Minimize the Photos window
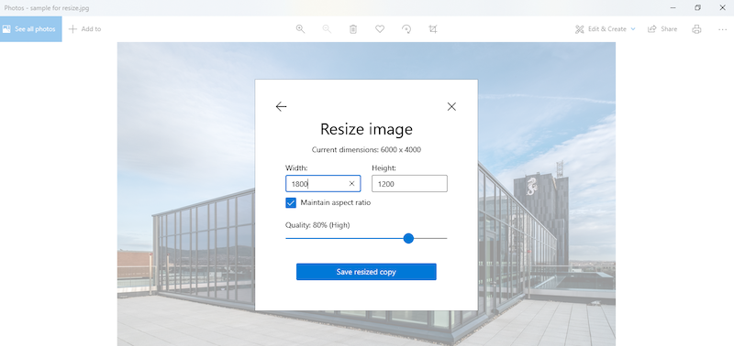 click(x=673, y=7)
